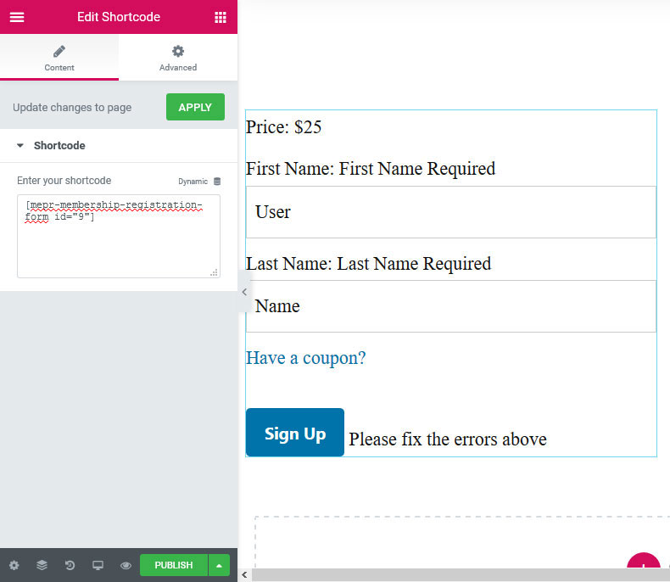The width and height of the screenshot is (670, 582).
Task: Preview changes with the eye icon
Action: click(126, 565)
